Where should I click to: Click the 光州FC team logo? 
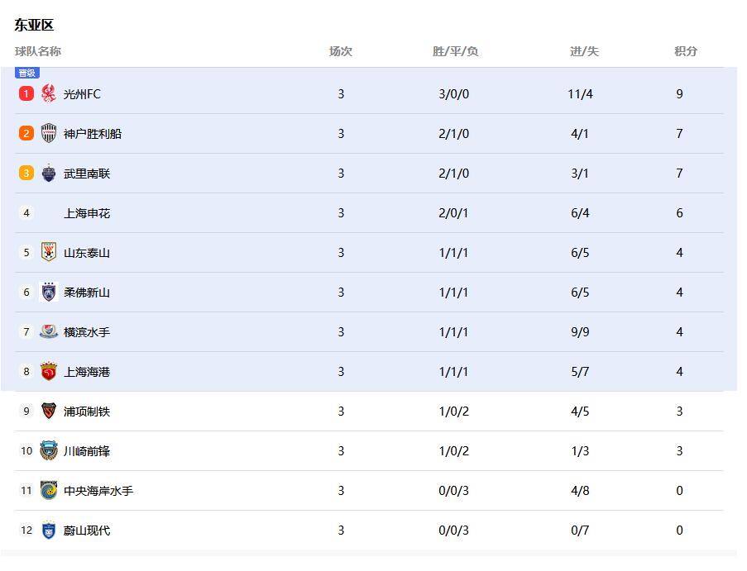49,93
